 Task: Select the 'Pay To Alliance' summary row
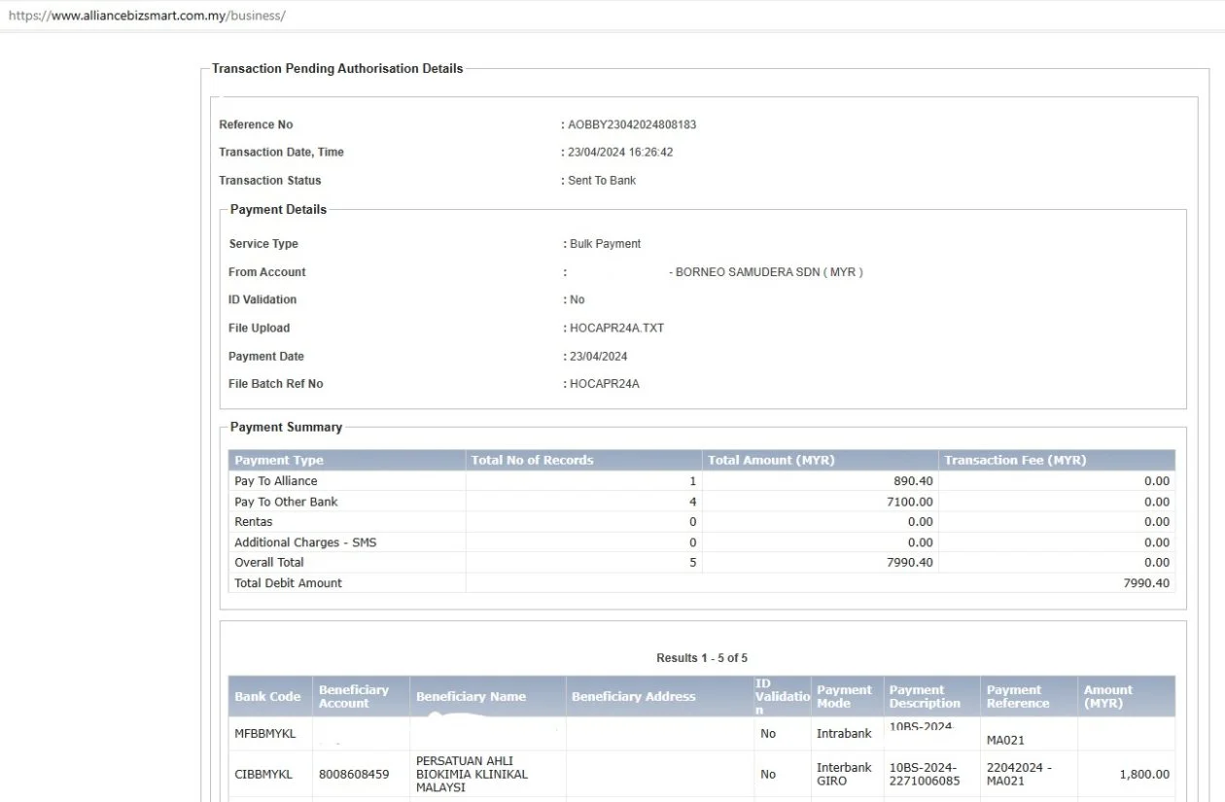[276, 481]
